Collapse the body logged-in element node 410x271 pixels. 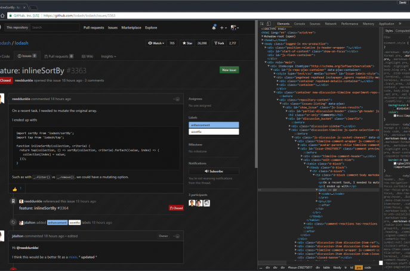[263, 44]
